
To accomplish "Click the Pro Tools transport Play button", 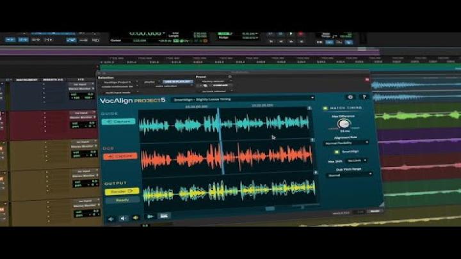I will [291, 34].
